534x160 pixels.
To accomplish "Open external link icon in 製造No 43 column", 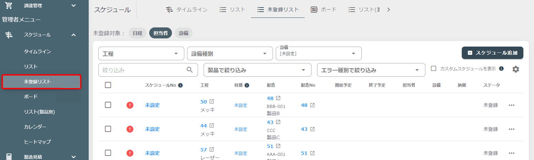I will tap(312, 129).
